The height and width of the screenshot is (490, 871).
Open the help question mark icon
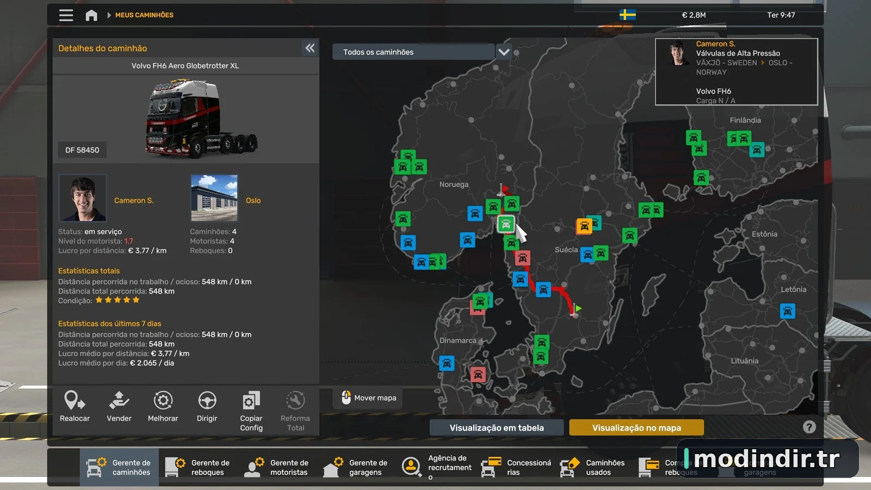click(809, 427)
